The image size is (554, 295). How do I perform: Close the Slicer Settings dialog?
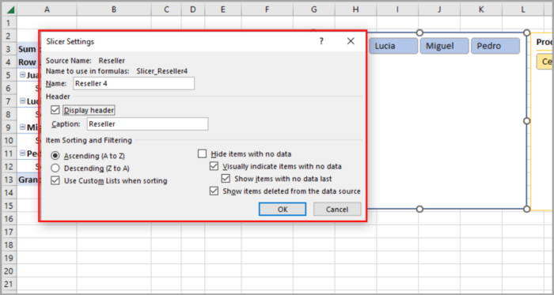pos(351,41)
